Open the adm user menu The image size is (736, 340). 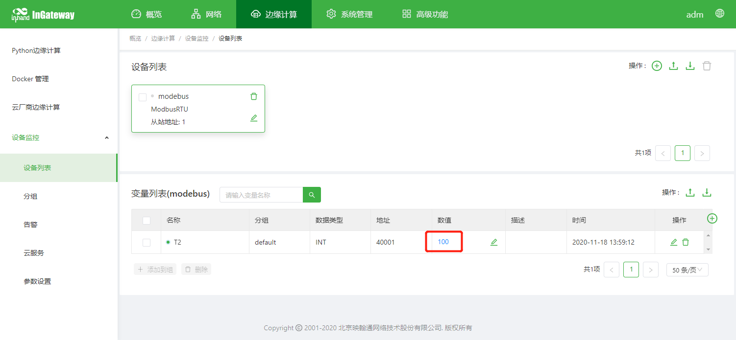tap(694, 15)
